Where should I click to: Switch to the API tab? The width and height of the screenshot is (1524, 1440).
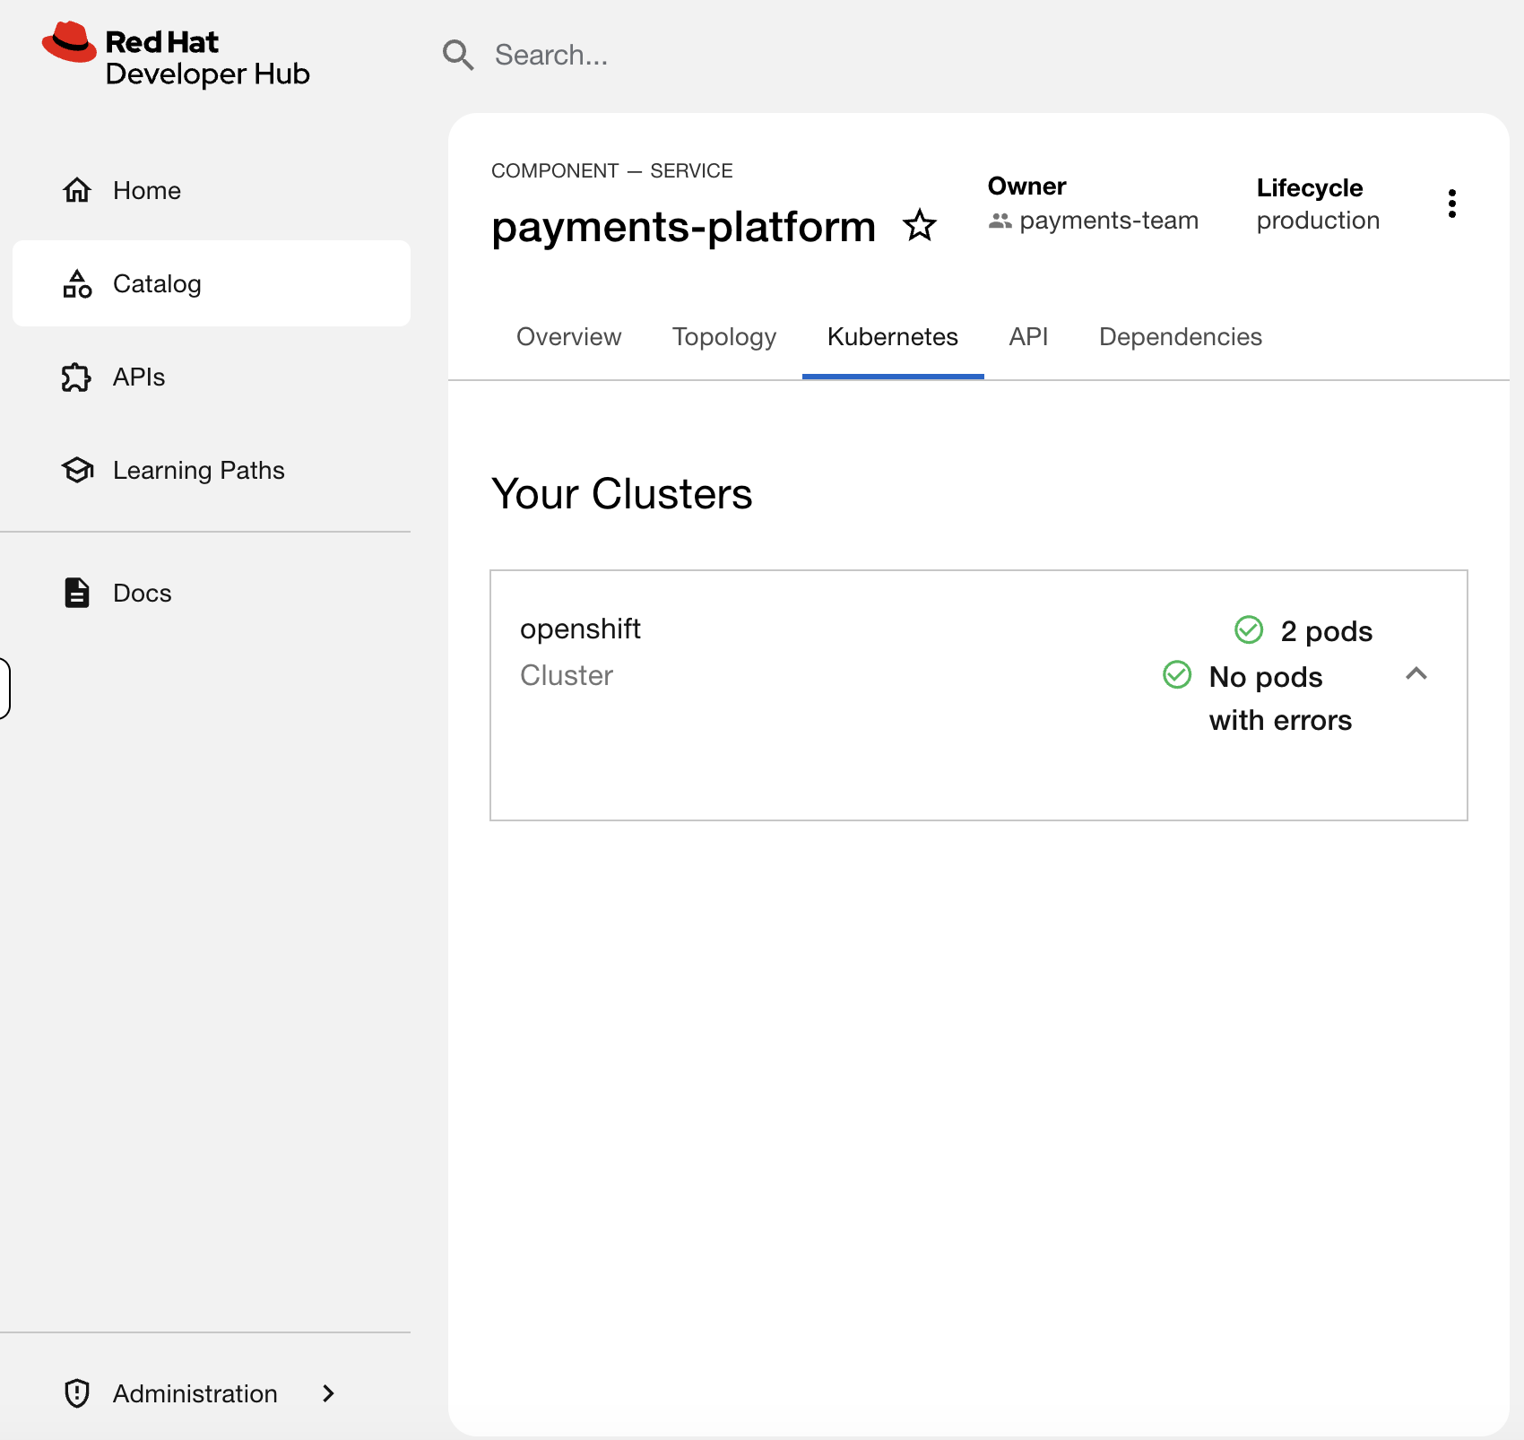point(1028,337)
